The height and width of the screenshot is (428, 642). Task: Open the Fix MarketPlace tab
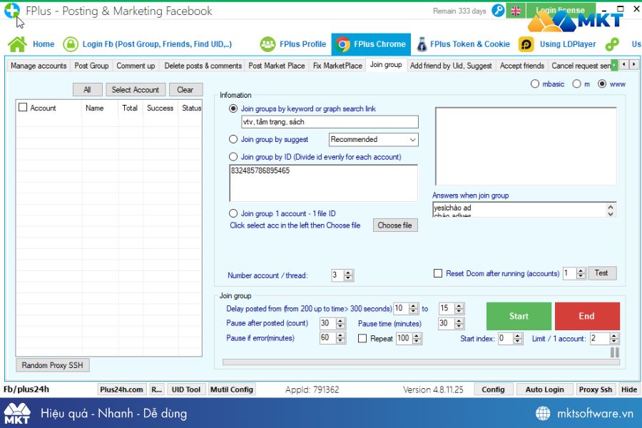pyautogui.click(x=337, y=66)
